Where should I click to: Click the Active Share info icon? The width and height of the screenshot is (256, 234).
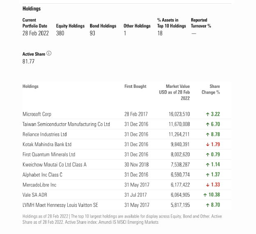(49, 53)
